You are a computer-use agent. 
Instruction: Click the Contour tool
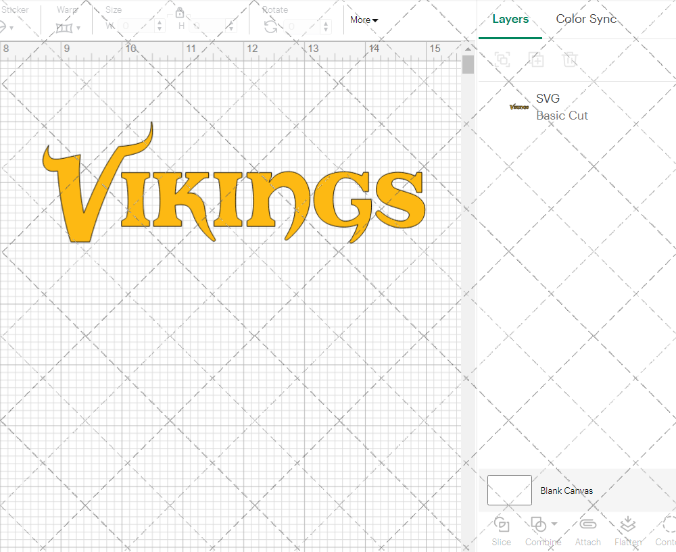click(x=666, y=532)
